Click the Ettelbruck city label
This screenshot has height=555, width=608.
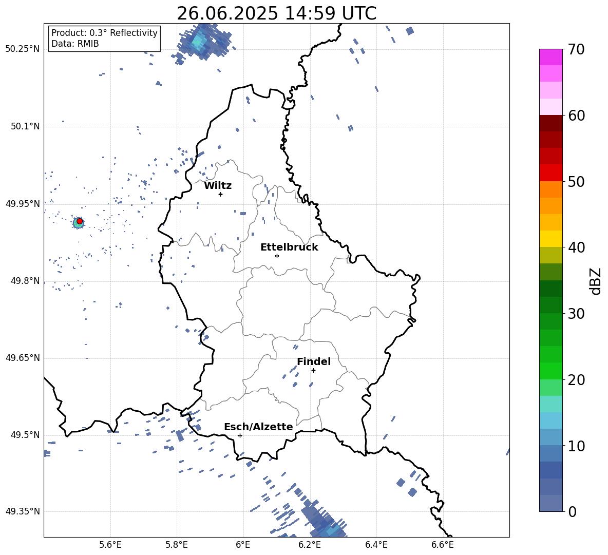(x=289, y=247)
